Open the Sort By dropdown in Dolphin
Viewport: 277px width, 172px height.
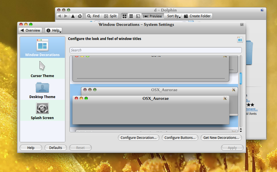click(x=174, y=16)
